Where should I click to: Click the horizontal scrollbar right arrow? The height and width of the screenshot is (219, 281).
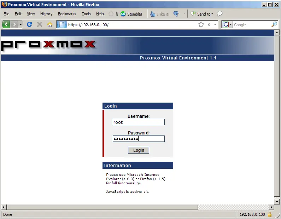[271, 207]
